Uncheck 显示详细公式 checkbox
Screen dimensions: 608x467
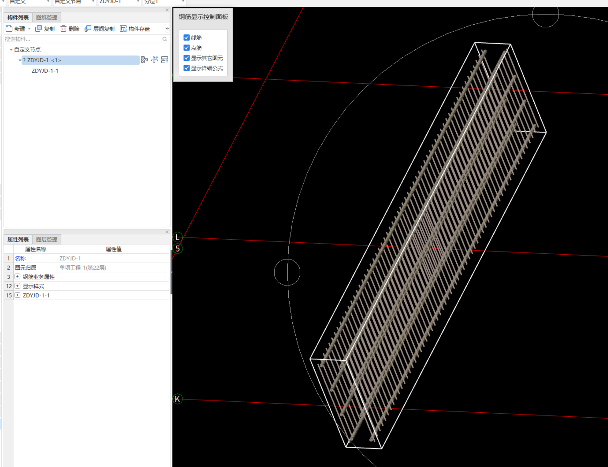(x=186, y=68)
